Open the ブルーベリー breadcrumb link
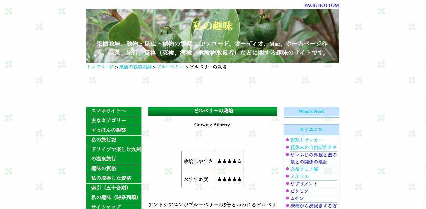 click(170, 67)
